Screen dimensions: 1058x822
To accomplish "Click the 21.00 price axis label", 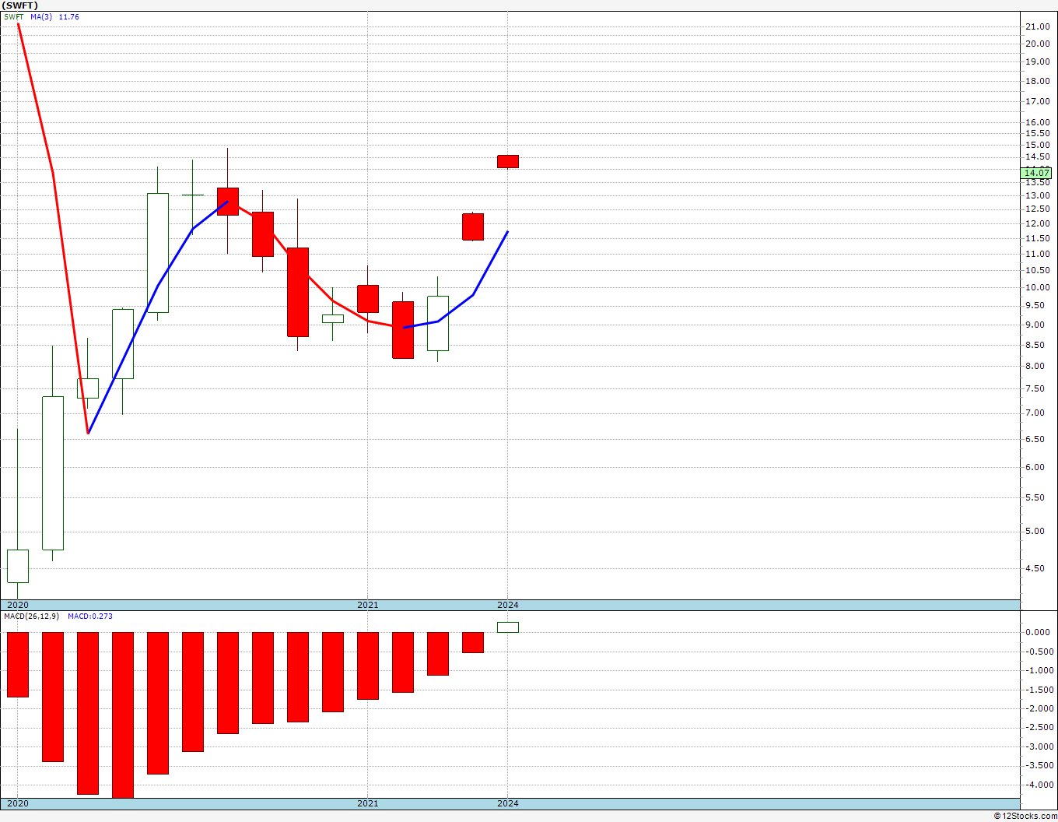I will (1037, 26).
